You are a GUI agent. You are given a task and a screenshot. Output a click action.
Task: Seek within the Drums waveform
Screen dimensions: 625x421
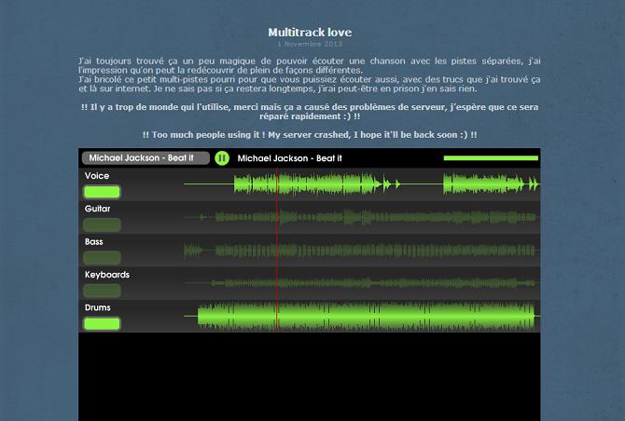pos(362,317)
